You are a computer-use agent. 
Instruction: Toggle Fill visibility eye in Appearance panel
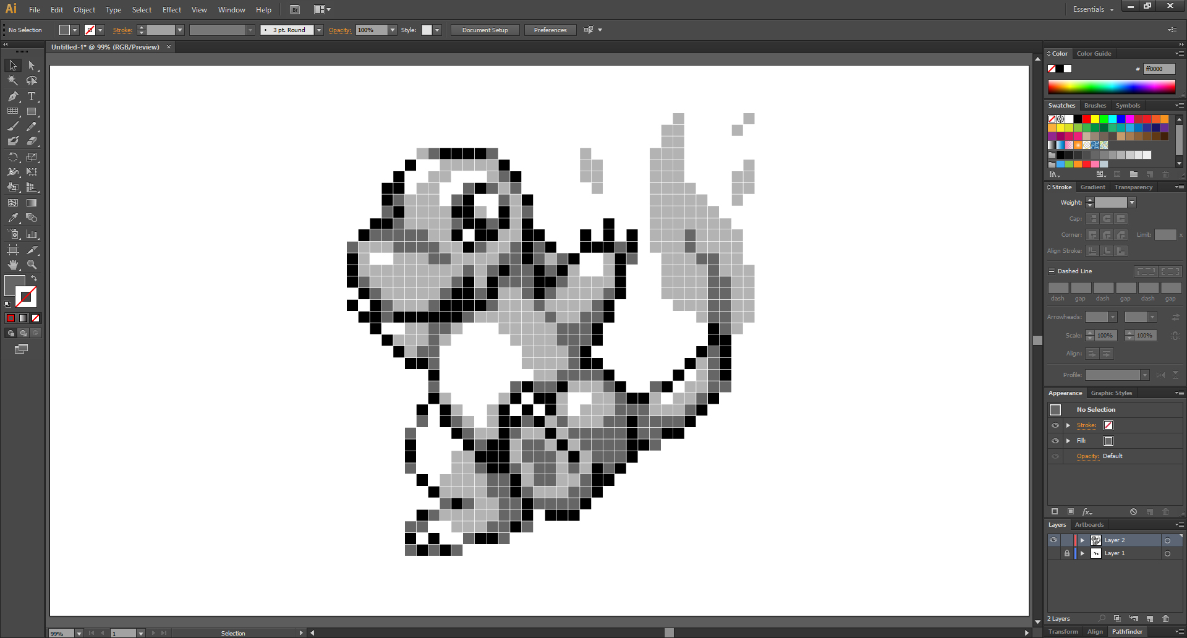click(1055, 441)
